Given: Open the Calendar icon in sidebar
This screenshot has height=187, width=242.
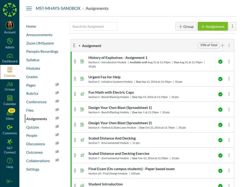Looking at the screenshot, I should 10,98.
